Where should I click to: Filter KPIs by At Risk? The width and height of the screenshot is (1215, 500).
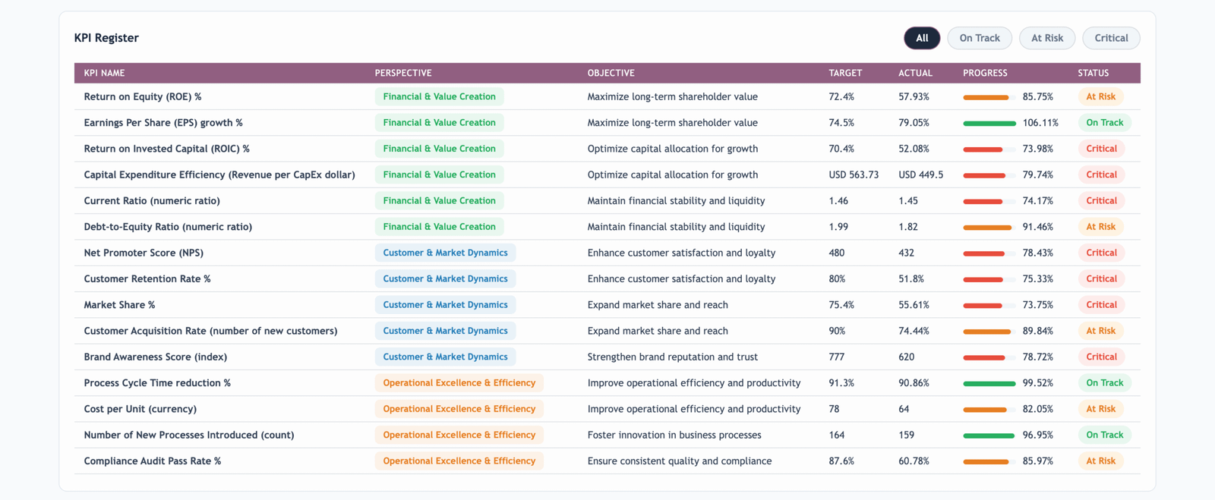click(x=1047, y=38)
